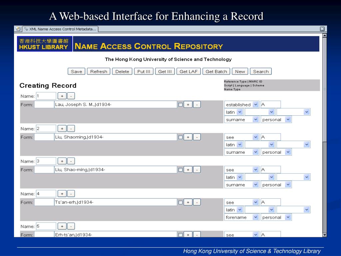The width and height of the screenshot is (341, 256).
Task: Open the empty language dropdown for Liu, Shaoming
Action: pos(260,145)
